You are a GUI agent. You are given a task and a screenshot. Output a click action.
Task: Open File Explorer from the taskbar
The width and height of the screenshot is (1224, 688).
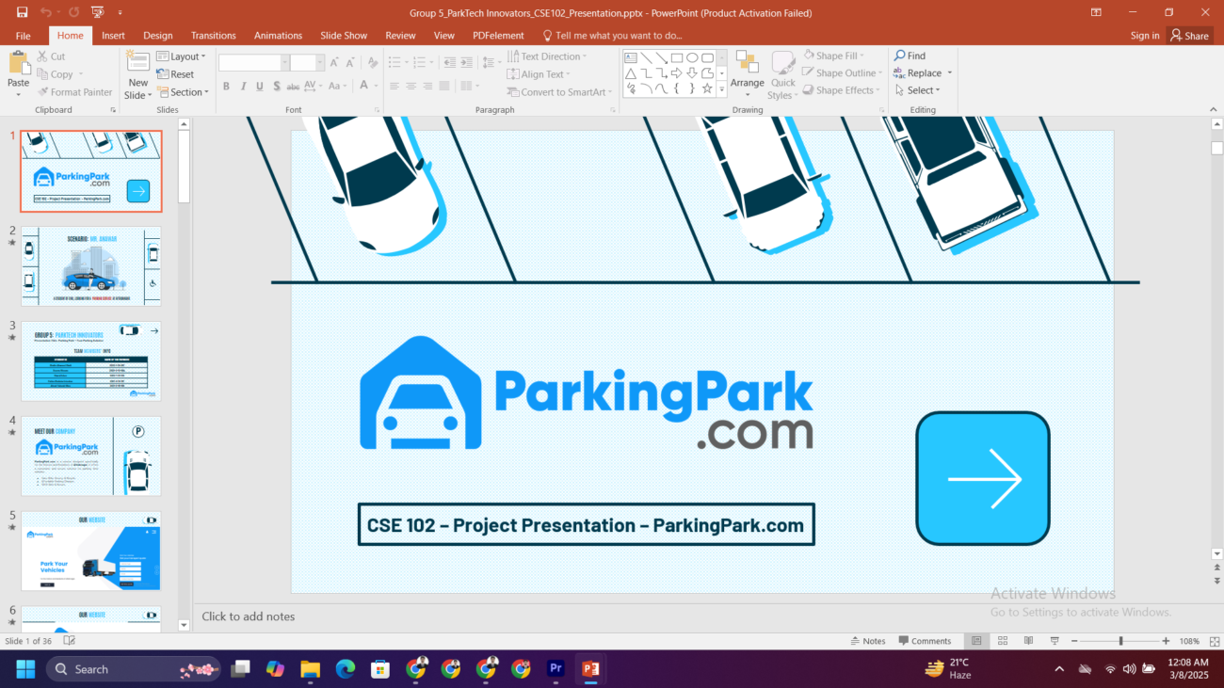click(x=310, y=669)
